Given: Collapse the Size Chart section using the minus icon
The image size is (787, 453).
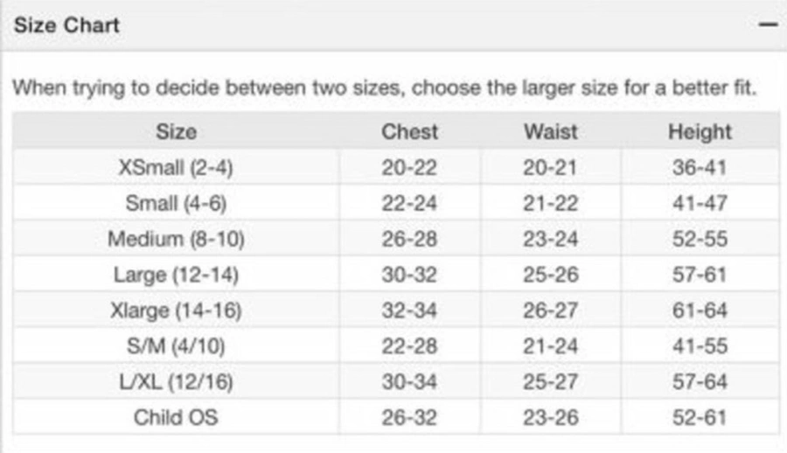Looking at the screenshot, I should [769, 25].
